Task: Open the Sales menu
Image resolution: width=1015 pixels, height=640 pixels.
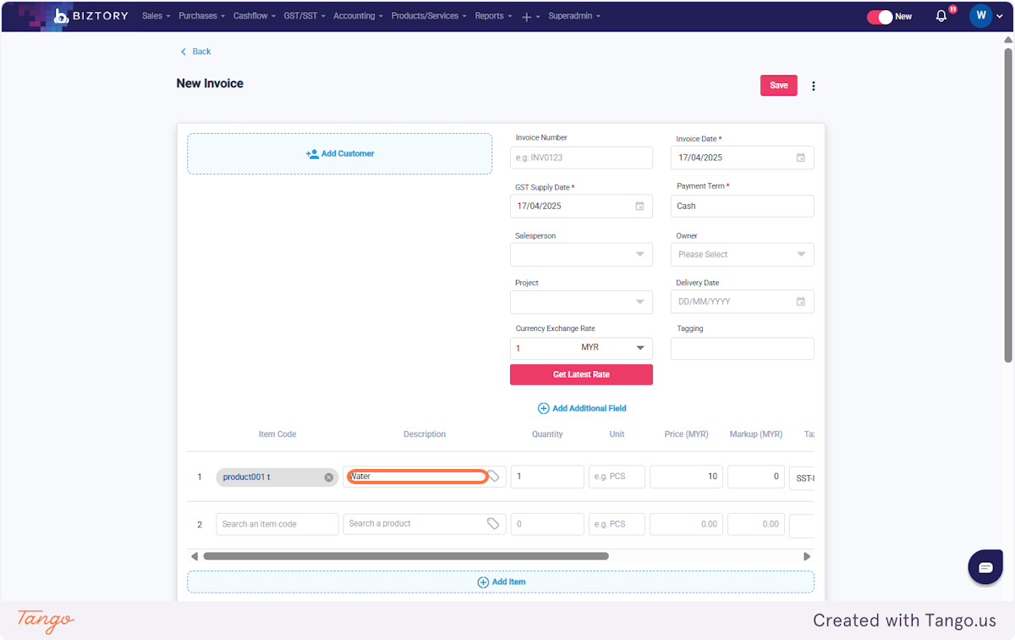Action: [x=156, y=16]
